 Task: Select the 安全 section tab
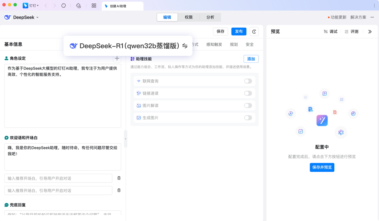click(x=249, y=44)
